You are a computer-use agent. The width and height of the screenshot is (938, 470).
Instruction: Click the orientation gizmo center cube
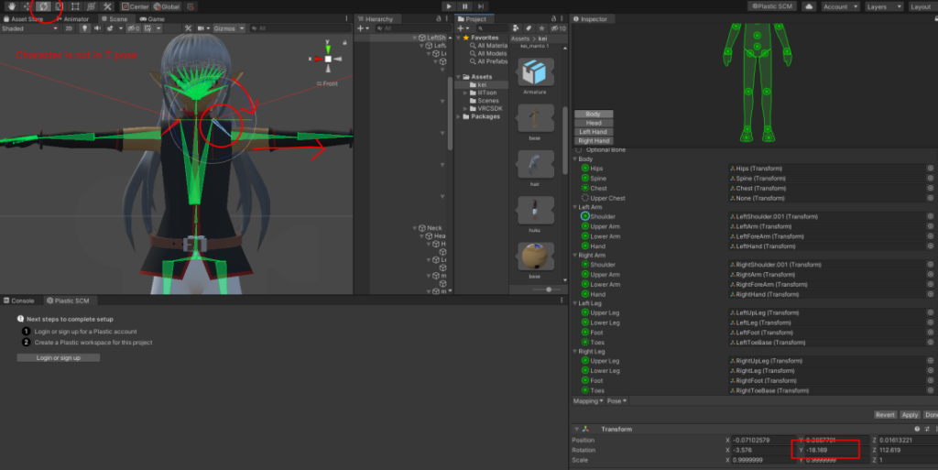pos(328,59)
